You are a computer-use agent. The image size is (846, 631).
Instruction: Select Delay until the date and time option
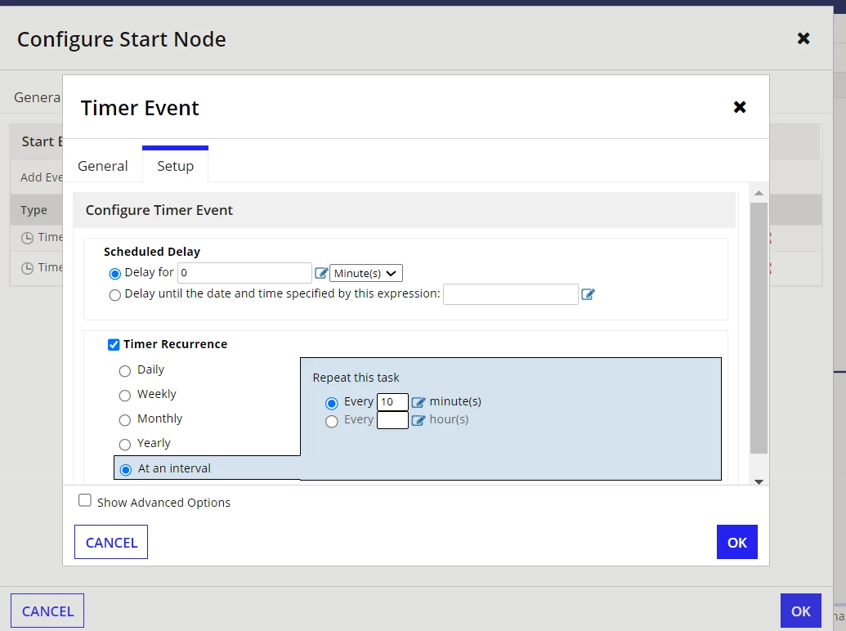point(114,295)
